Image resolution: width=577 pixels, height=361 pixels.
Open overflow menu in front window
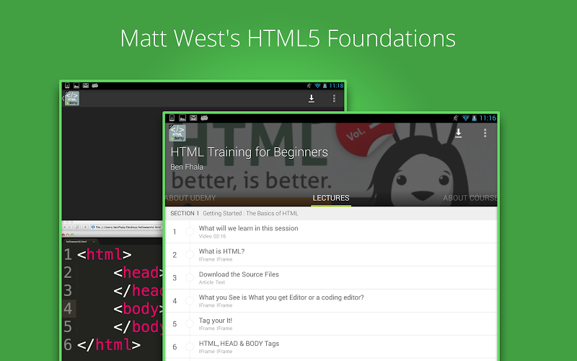(x=485, y=133)
